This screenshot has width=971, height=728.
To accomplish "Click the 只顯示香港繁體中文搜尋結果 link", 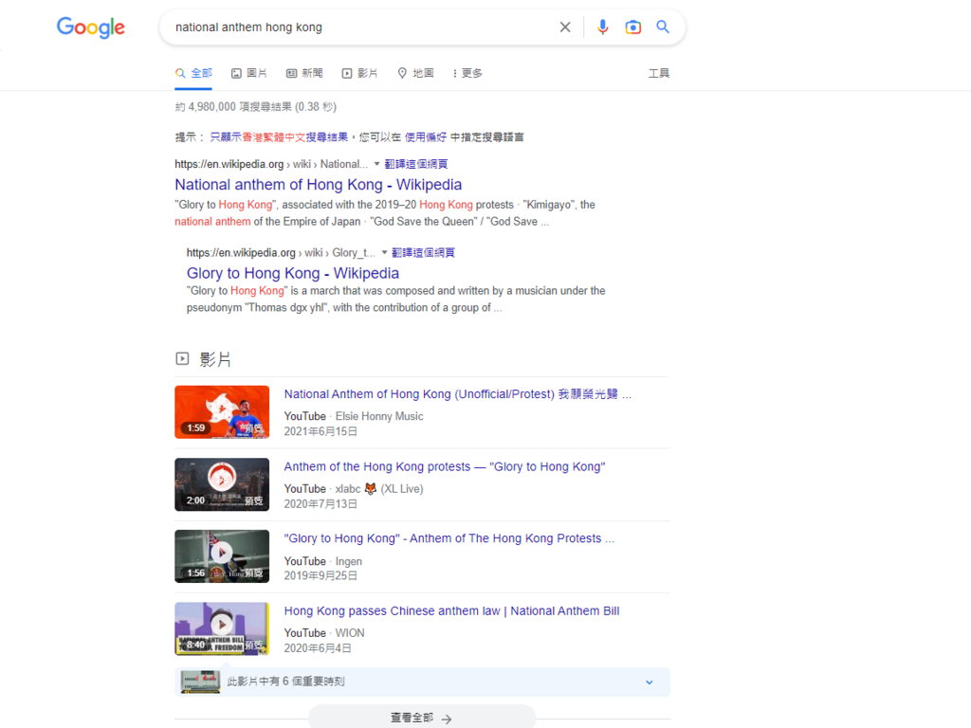I will pos(279,136).
